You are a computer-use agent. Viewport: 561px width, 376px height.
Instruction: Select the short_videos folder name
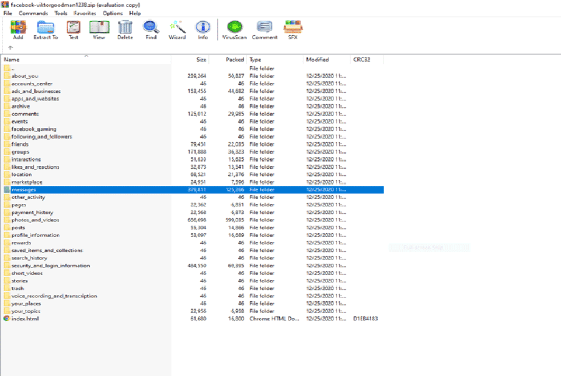click(27, 273)
